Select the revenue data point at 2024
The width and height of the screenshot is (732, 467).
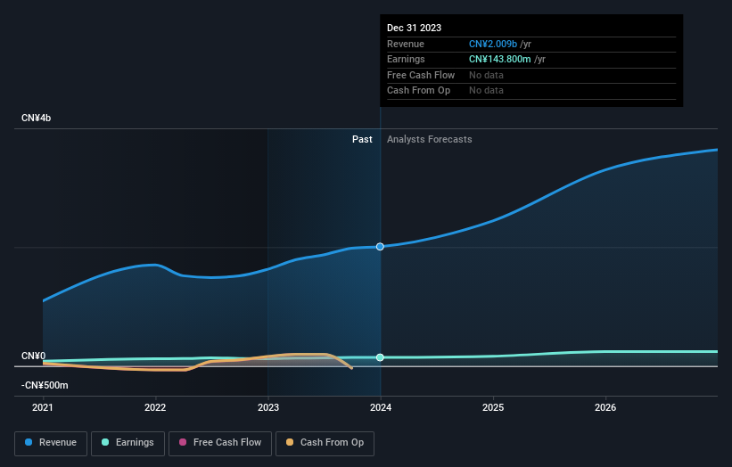[380, 246]
